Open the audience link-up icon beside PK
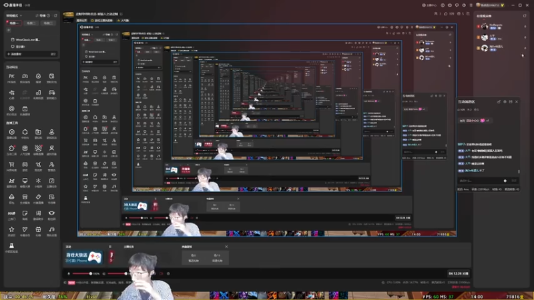The width and height of the screenshot is (534, 300). point(25,77)
